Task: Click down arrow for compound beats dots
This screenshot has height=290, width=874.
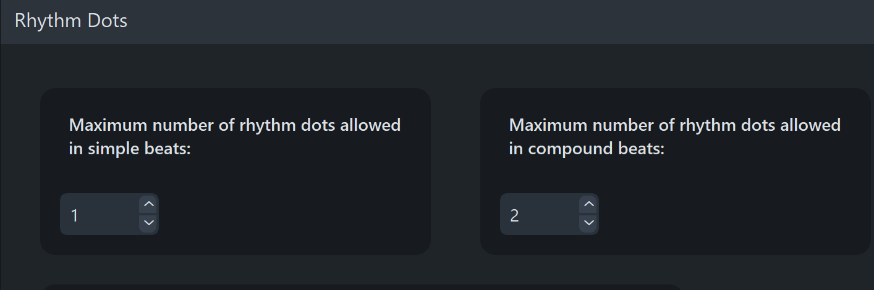Action: (x=588, y=222)
